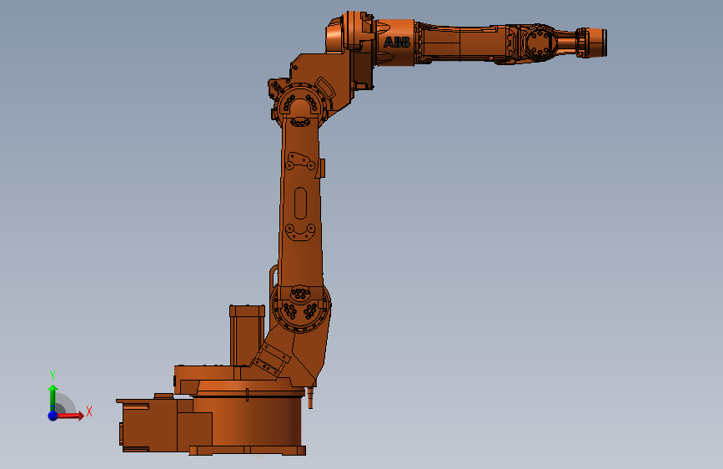Select the round wrist joint cover with bolts
The width and height of the screenshot is (723, 469).
538,43
